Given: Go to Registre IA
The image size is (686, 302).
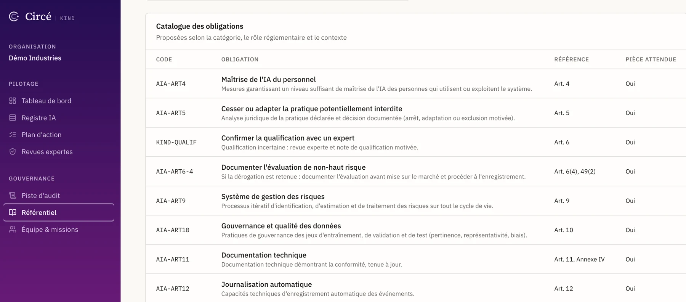Looking at the screenshot, I should [x=59, y=118].
